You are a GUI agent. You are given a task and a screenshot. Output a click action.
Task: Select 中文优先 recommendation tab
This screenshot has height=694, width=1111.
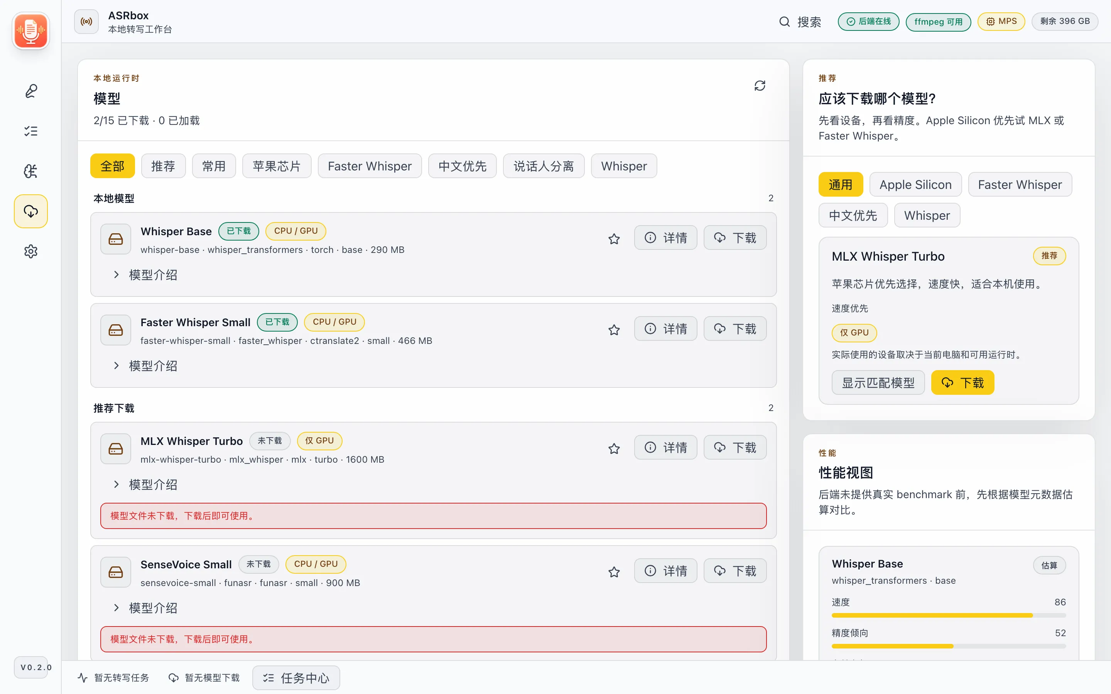click(x=853, y=215)
